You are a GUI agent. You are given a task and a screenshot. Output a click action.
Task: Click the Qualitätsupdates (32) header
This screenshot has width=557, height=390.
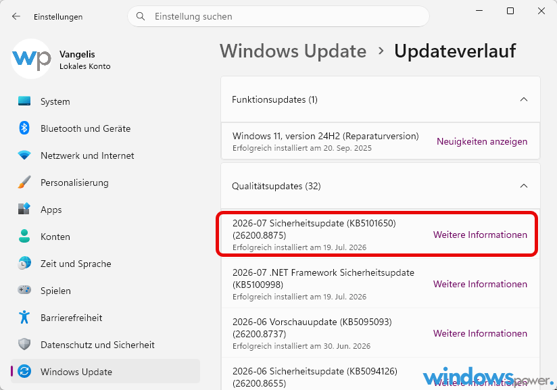tap(381, 186)
